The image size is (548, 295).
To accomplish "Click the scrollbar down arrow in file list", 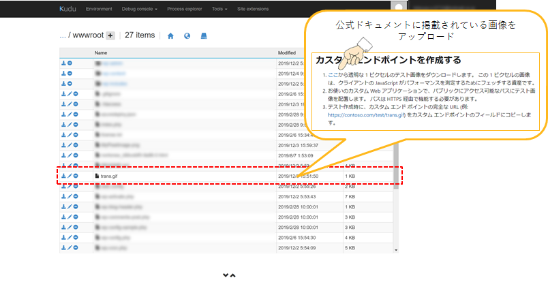I will [396, 250].
